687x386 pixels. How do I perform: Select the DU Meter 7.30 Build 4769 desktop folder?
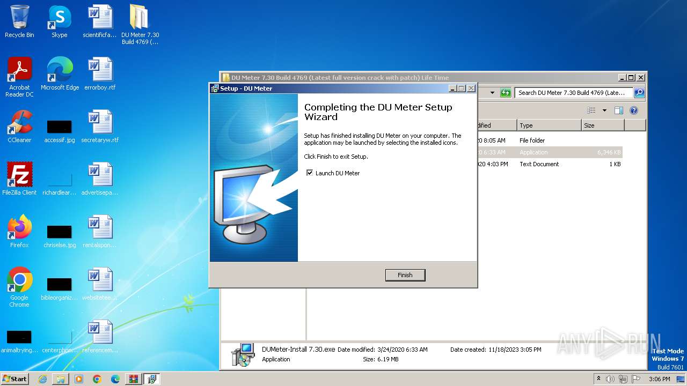[140, 25]
